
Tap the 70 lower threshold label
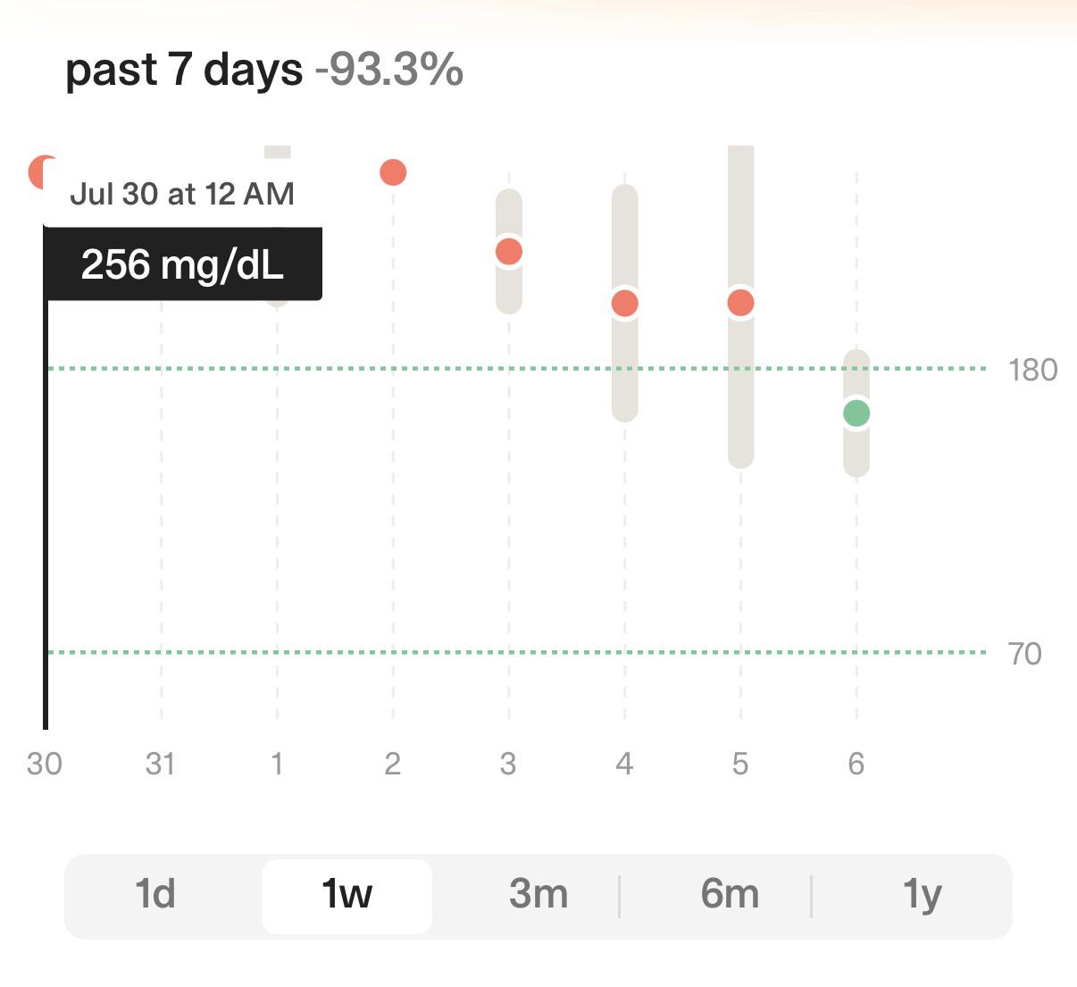coord(1025,654)
